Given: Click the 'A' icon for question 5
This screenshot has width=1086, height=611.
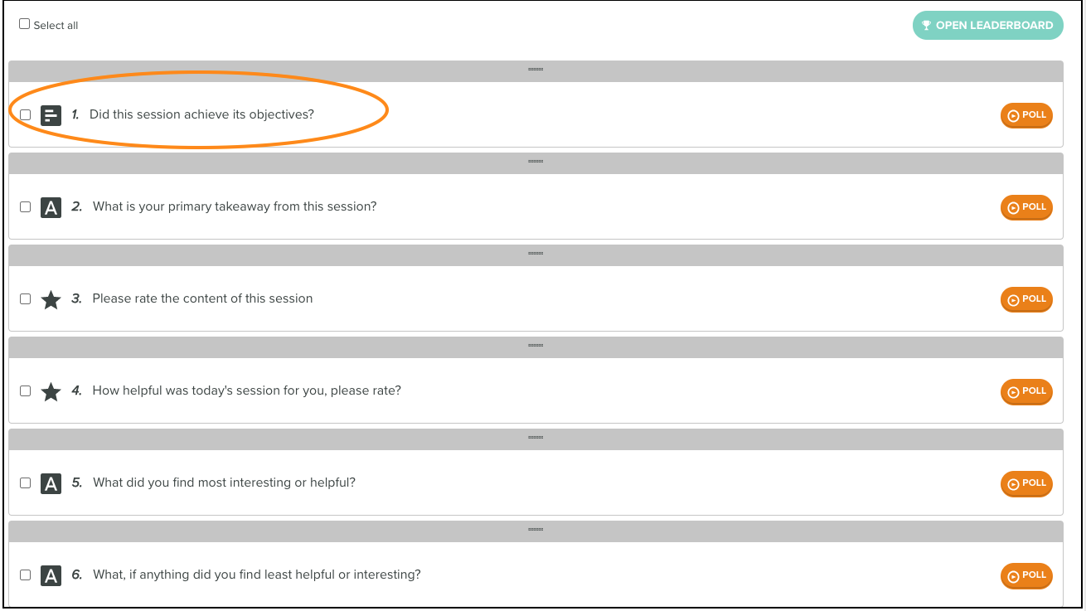Looking at the screenshot, I should 51,483.
